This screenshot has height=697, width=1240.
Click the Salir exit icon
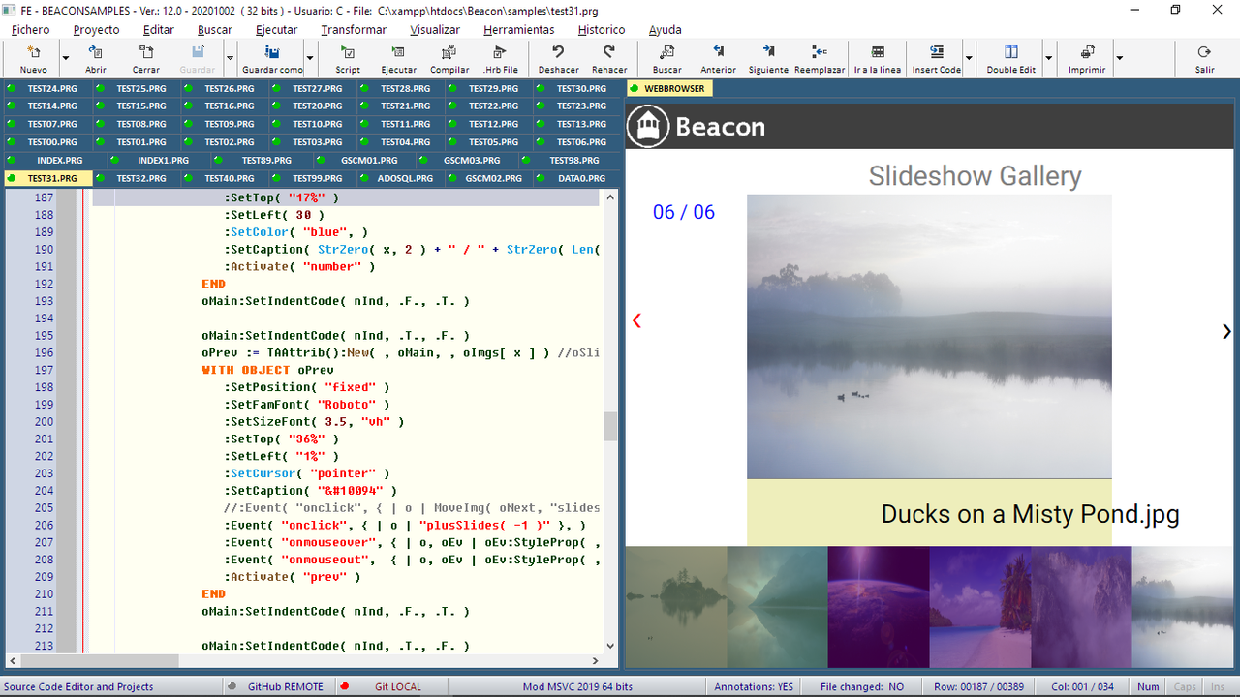[x=1204, y=52]
